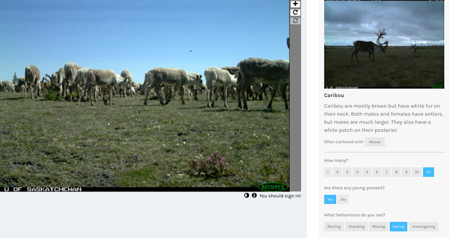Choose No for young present
The width and height of the screenshot is (452, 238).
(343, 200)
